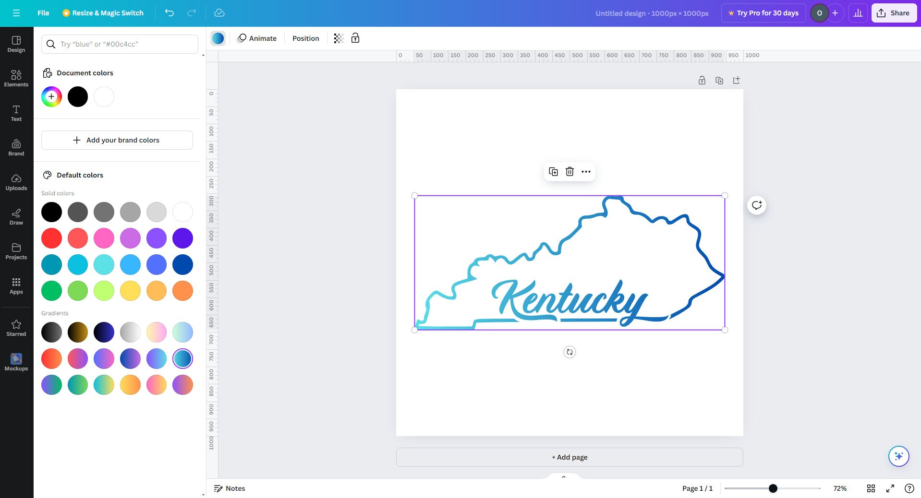Toggle lock from the canvas corner controls

[x=702, y=80]
